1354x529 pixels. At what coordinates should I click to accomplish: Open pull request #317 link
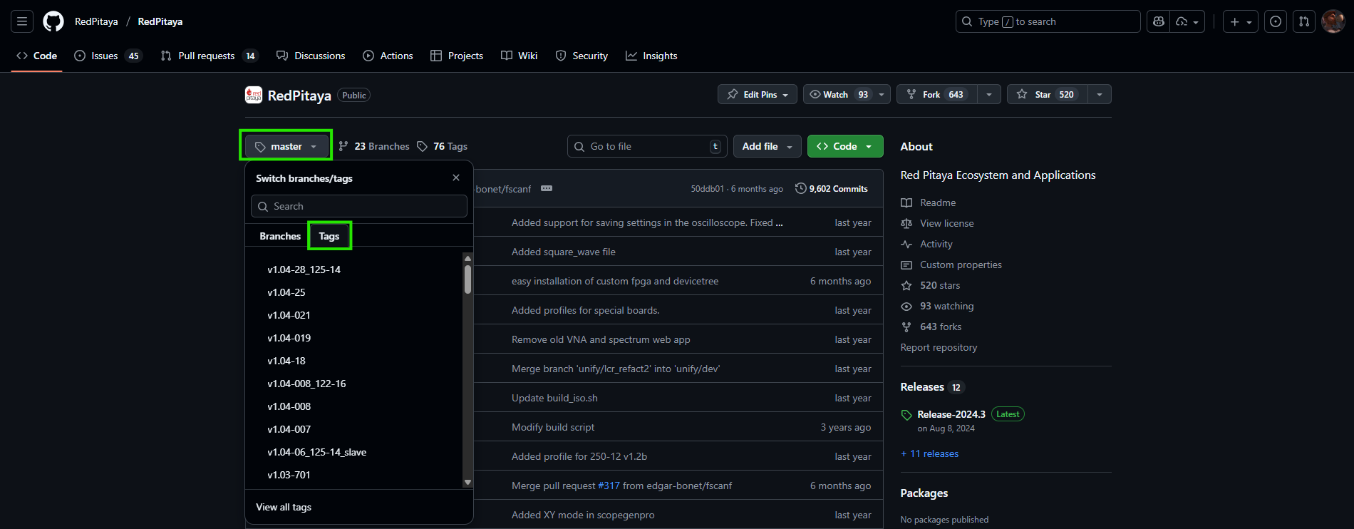click(x=609, y=486)
